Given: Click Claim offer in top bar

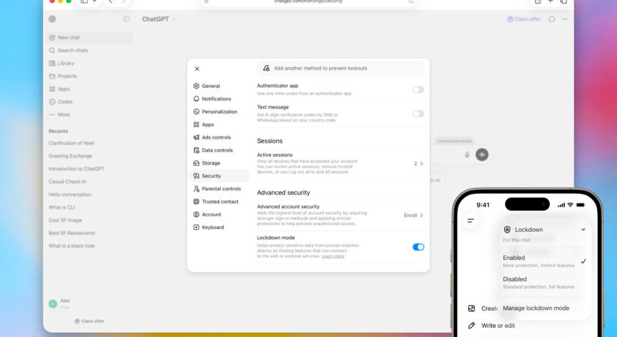Looking at the screenshot, I should pyautogui.click(x=524, y=19).
